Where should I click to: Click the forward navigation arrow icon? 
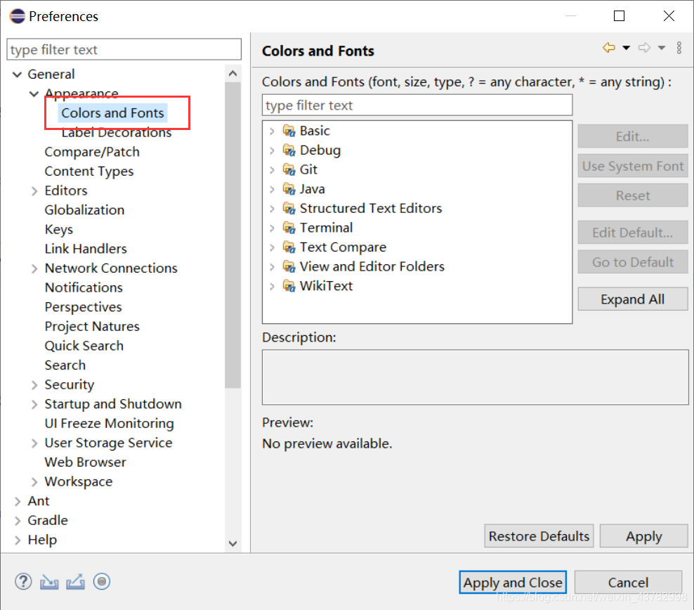click(644, 47)
